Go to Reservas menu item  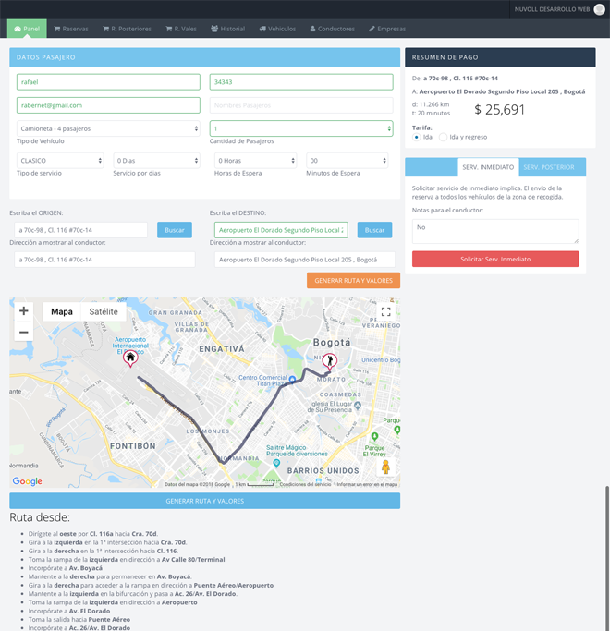[x=71, y=29]
